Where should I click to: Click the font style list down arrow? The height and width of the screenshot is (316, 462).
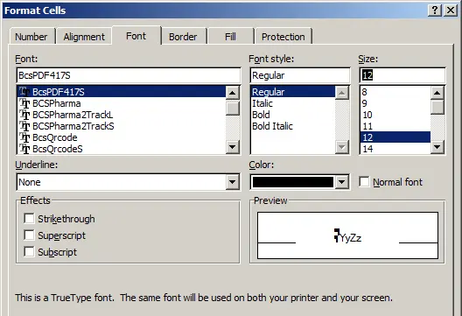[342, 147]
